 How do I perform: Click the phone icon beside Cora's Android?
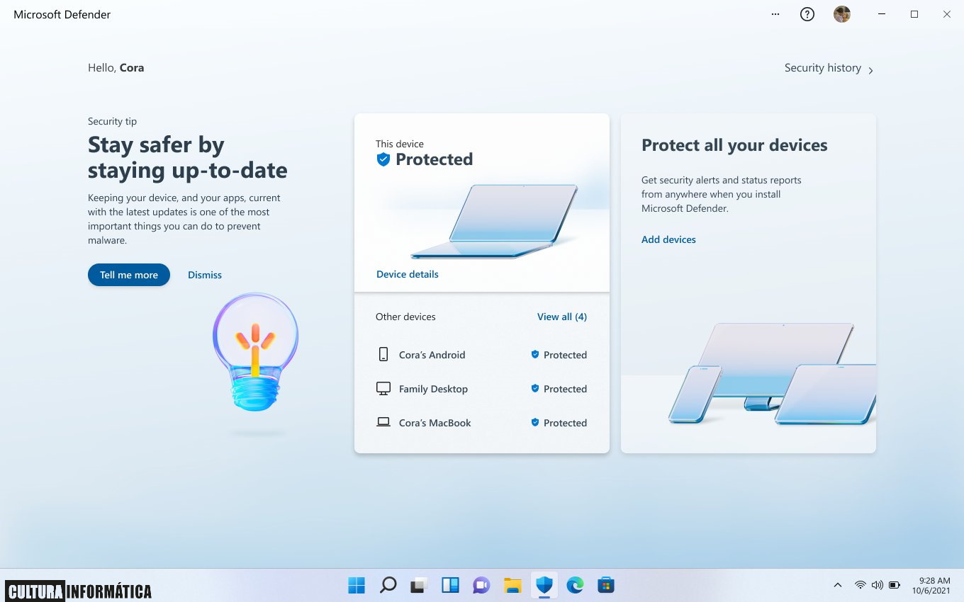click(383, 354)
